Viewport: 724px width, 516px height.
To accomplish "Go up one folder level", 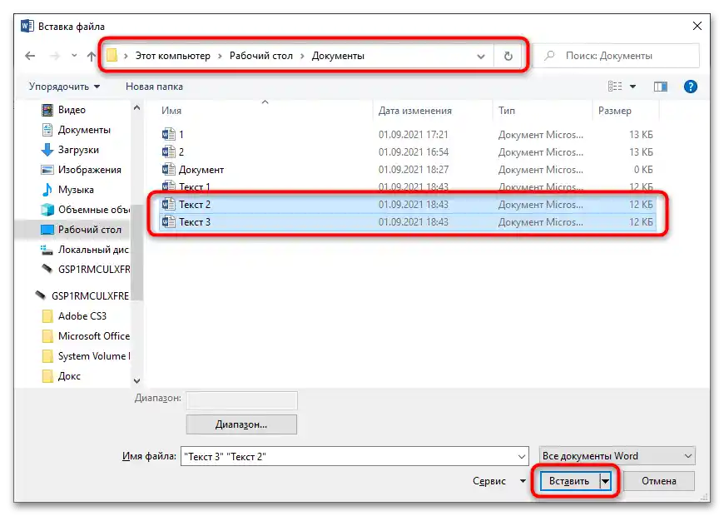I will coord(92,56).
